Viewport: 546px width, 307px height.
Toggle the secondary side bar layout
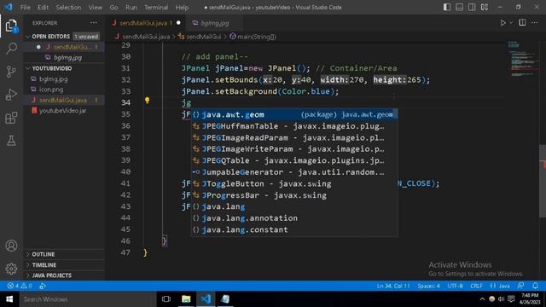[x=472, y=7]
